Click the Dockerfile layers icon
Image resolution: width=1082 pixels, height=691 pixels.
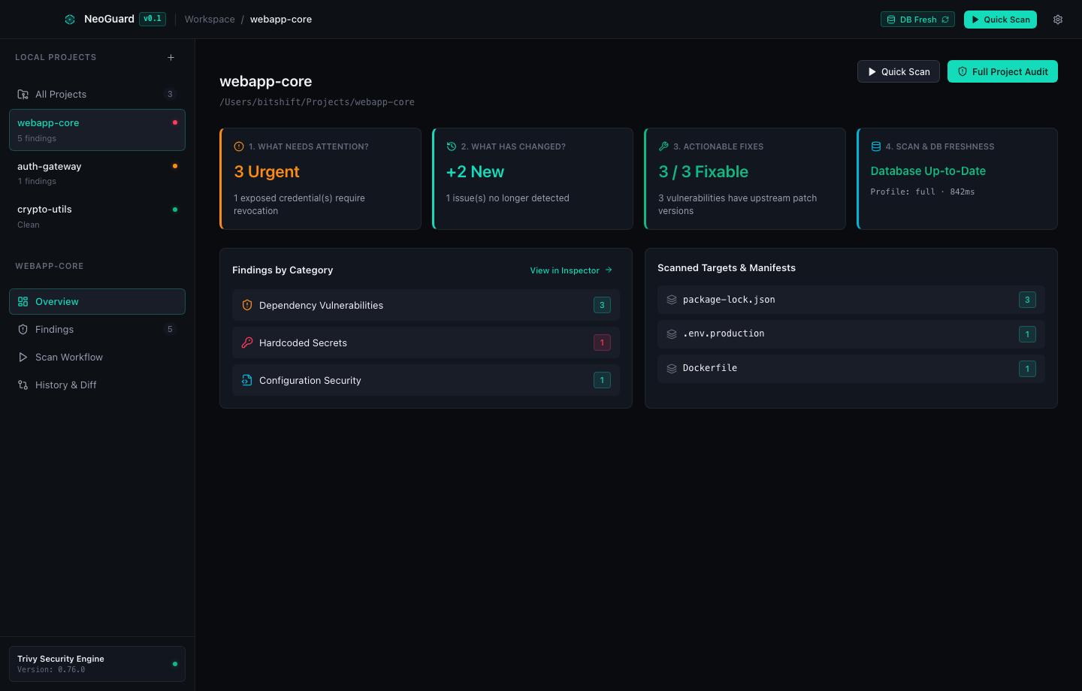(x=672, y=369)
